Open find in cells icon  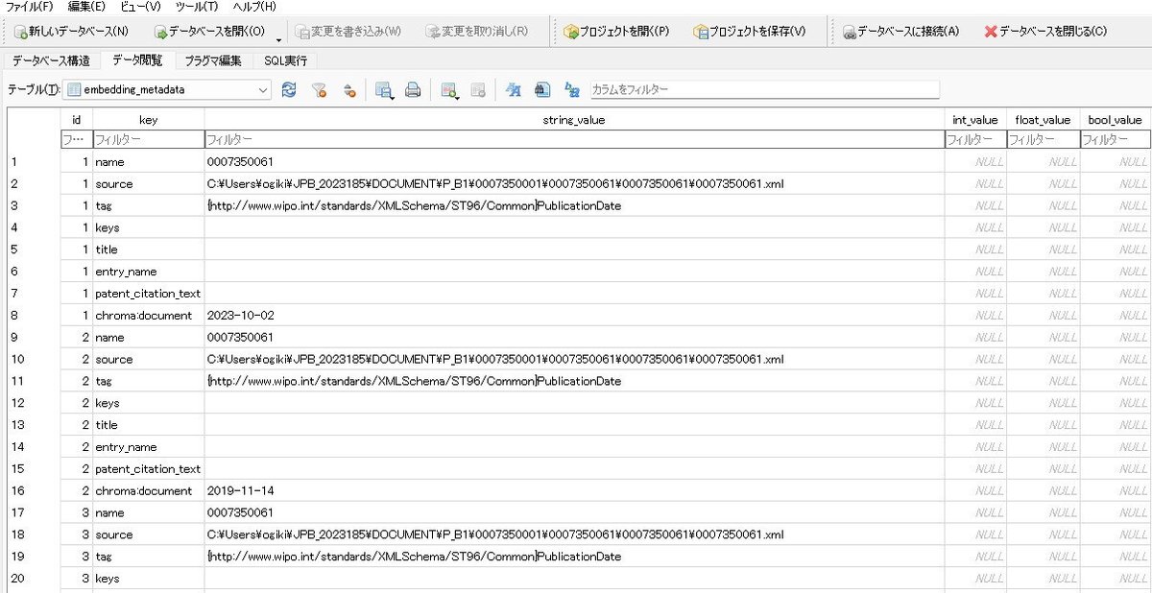pyautogui.click(x=542, y=89)
